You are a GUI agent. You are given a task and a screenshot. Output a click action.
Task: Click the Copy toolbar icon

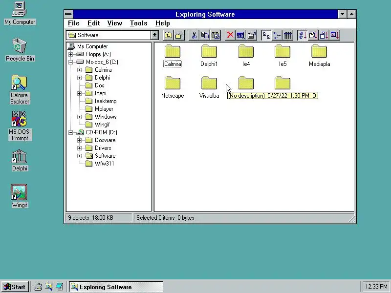tap(205, 35)
